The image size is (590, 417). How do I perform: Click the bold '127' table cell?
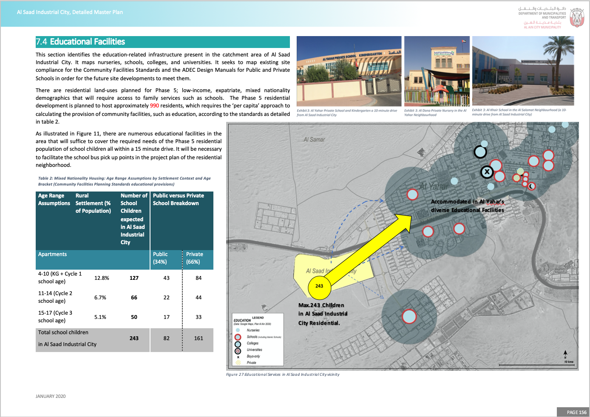point(134,278)
